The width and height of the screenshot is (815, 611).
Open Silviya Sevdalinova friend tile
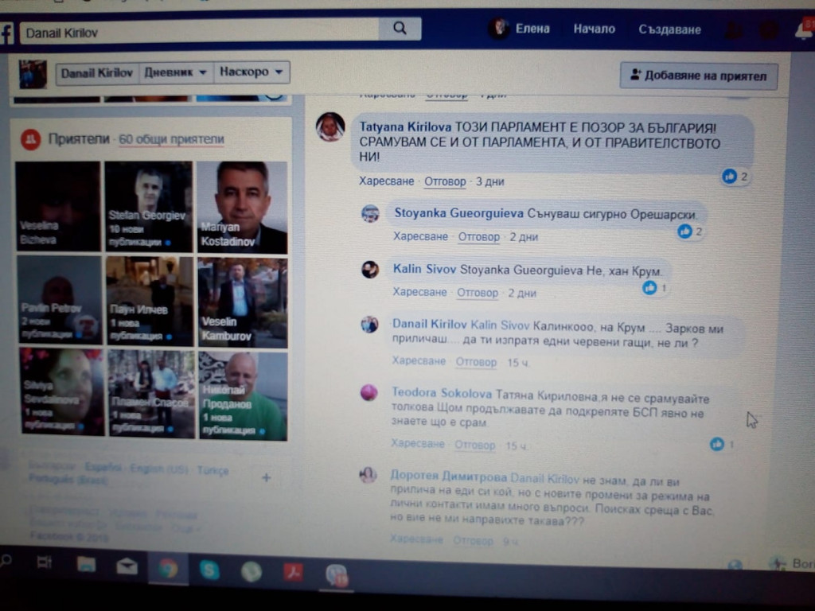[x=62, y=391]
